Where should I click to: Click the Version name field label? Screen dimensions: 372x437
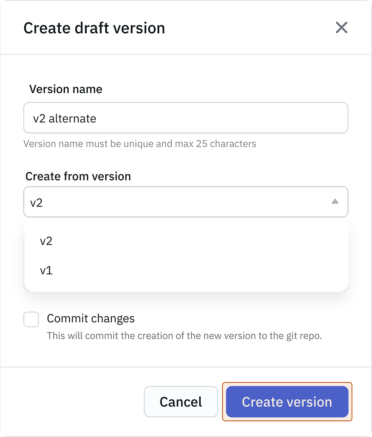(x=66, y=89)
